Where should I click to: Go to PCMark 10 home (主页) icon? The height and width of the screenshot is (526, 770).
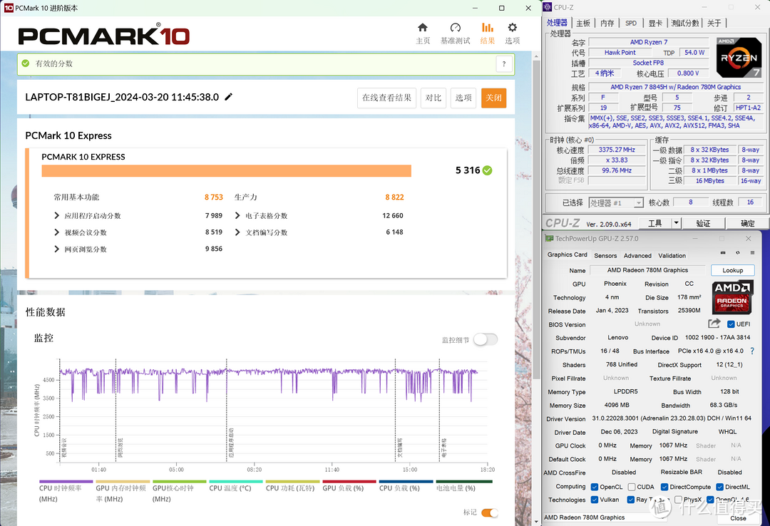[x=422, y=28]
